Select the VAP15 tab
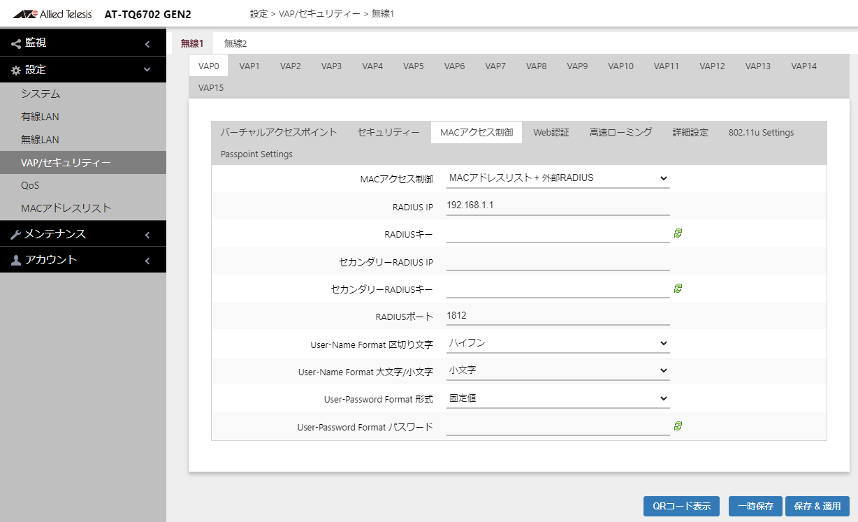The height and width of the screenshot is (522, 858). click(x=211, y=88)
